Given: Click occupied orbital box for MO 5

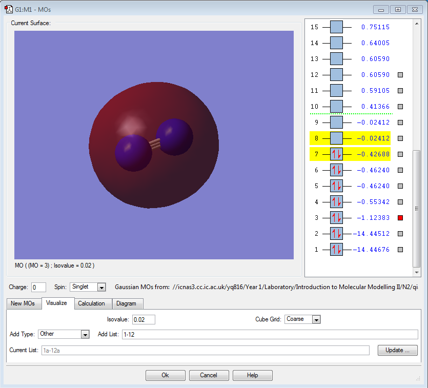Looking at the screenshot, I should [336, 186].
